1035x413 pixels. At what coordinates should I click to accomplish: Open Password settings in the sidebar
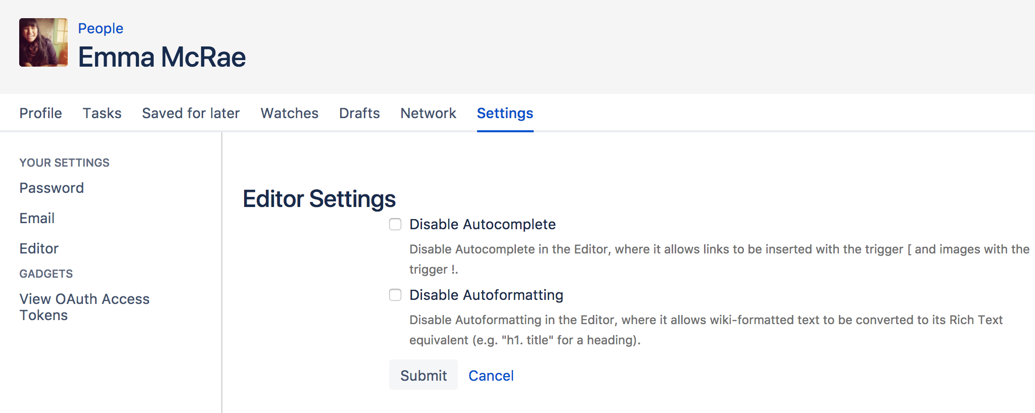(x=52, y=188)
